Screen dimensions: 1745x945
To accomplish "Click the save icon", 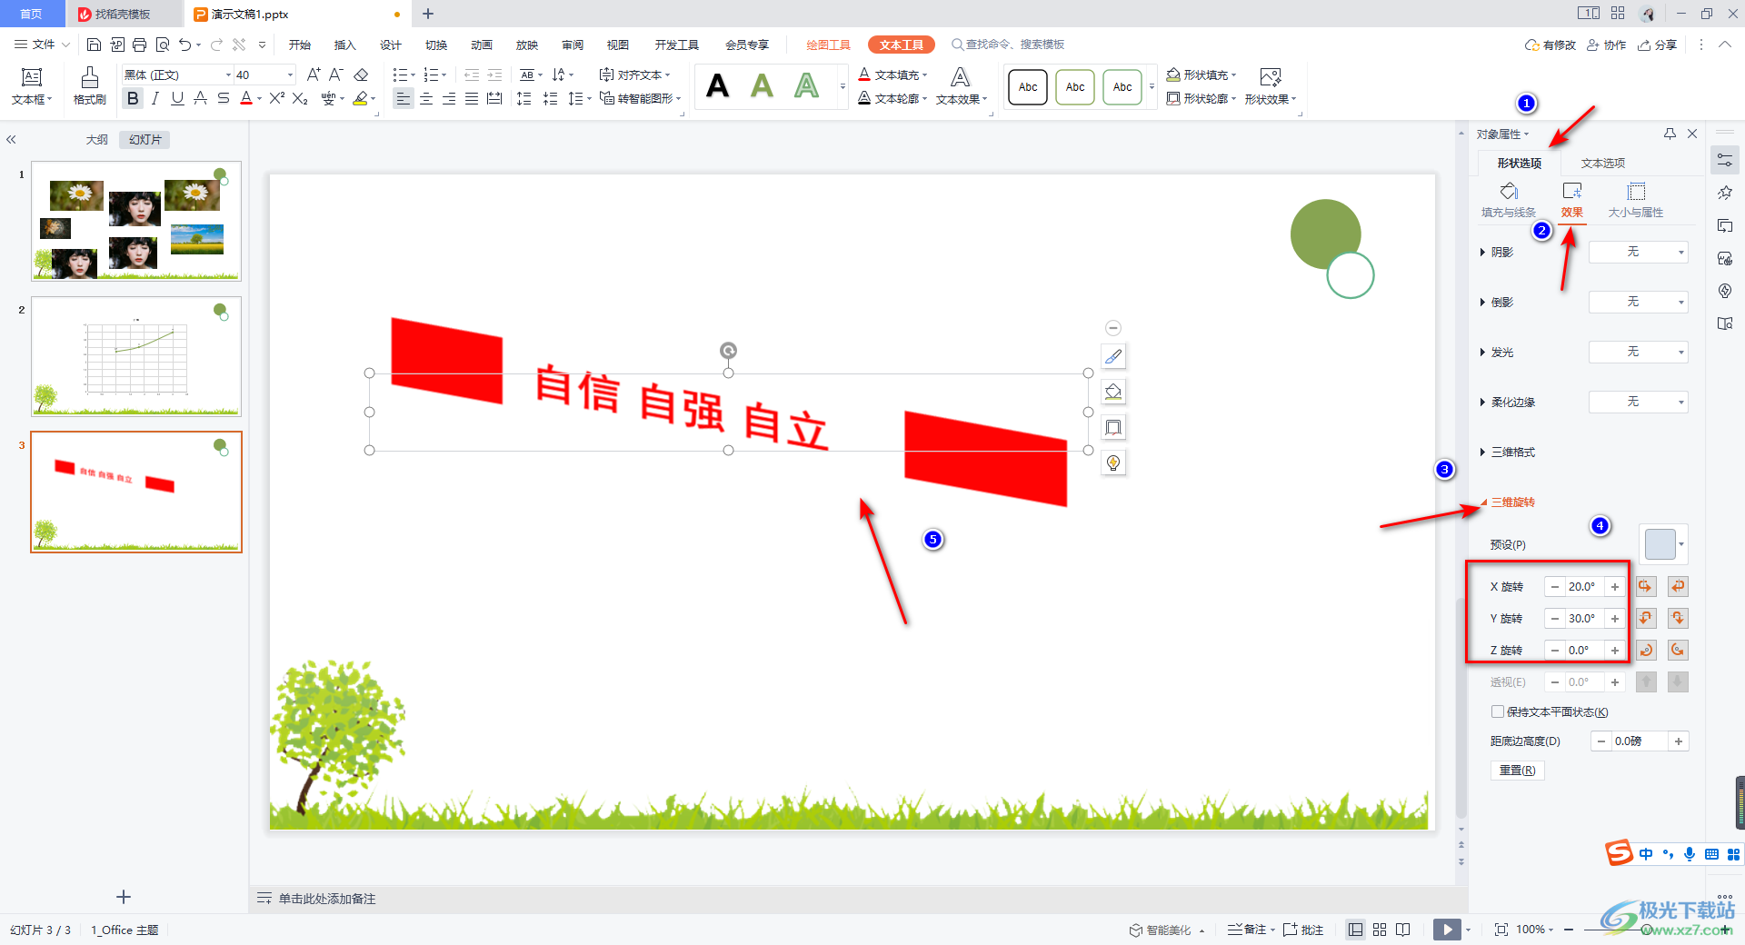I will pos(94,45).
